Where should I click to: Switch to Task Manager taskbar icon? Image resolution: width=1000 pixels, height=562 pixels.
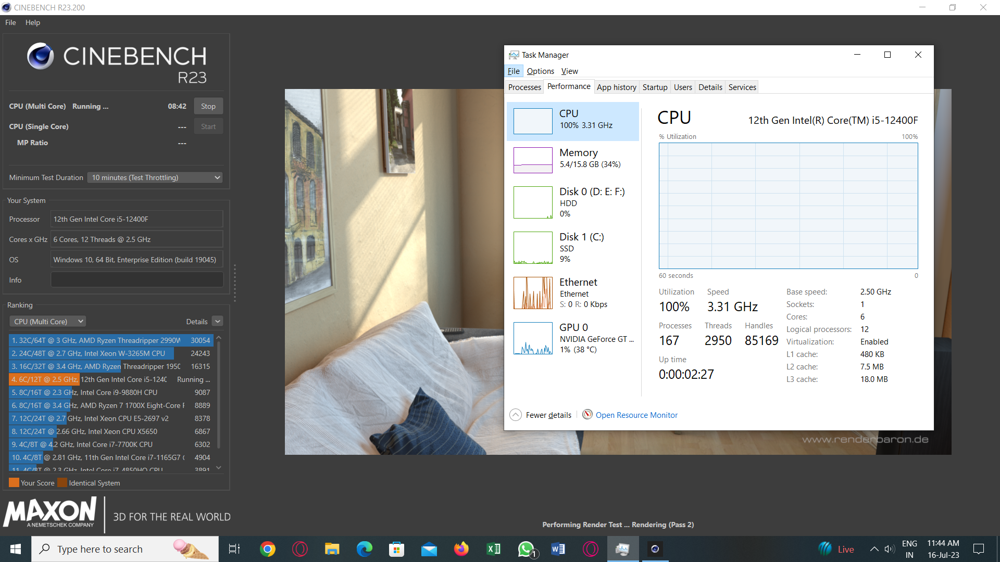coord(623,549)
